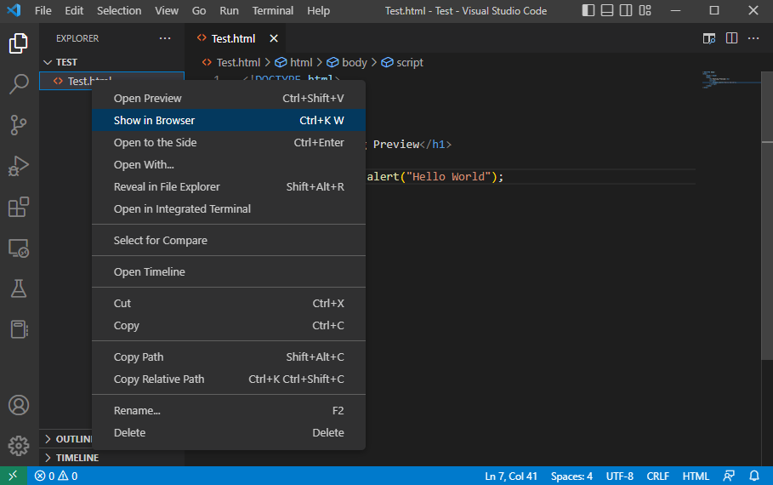Image resolution: width=773 pixels, height=485 pixels.
Task: Choose Open Timeline
Action: [229, 272]
